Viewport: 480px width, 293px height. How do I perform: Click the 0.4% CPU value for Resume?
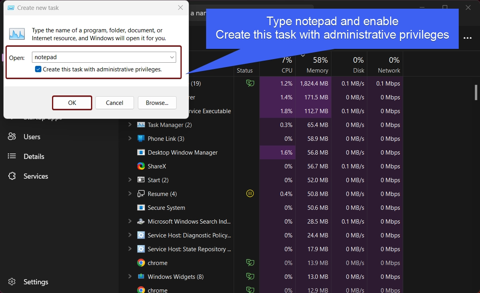286,194
